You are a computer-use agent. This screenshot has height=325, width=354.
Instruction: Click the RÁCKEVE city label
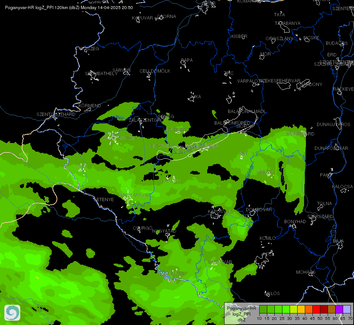coord(344,89)
